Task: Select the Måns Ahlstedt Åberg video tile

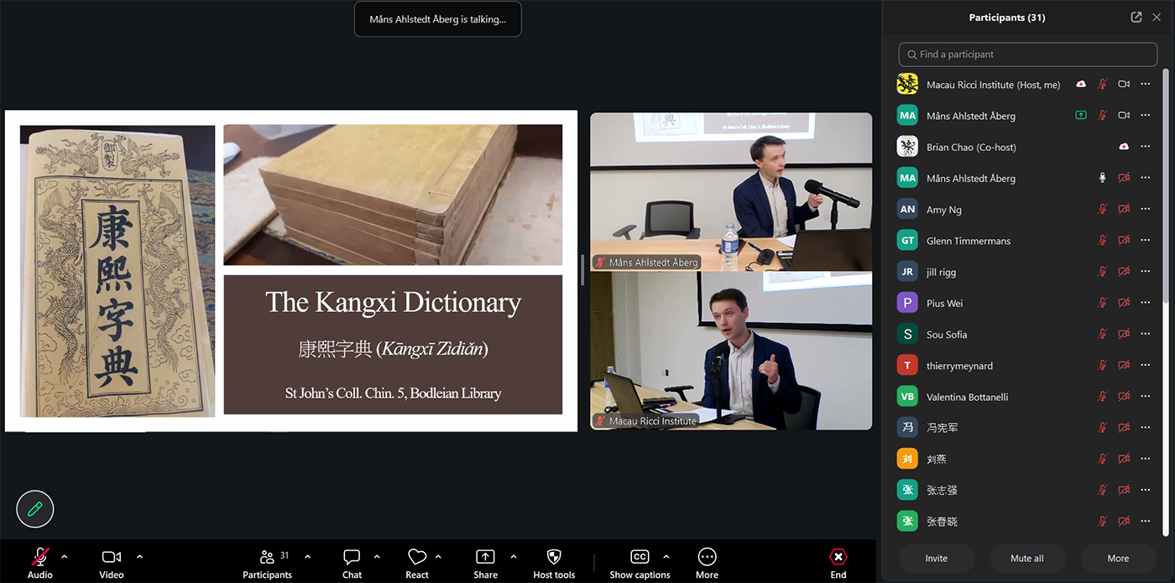Action: (731, 191)
